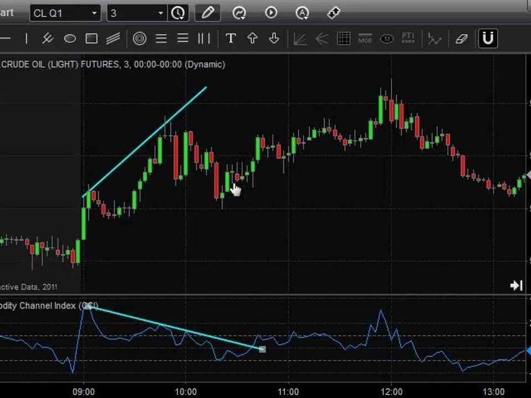Viewport: 531px width, 398px height.
Task: Click the 13:00 time axis label
Action: click(x=494, y=392)
